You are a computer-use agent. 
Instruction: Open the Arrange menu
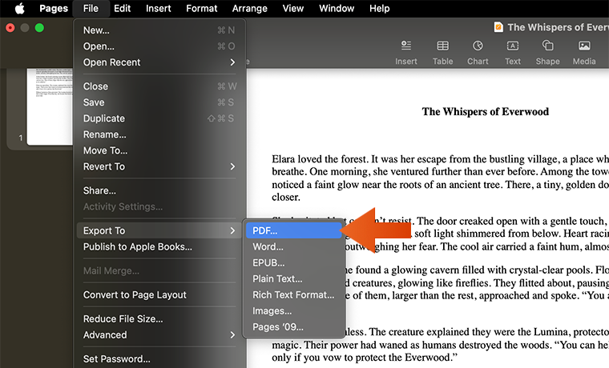(250, 8)
